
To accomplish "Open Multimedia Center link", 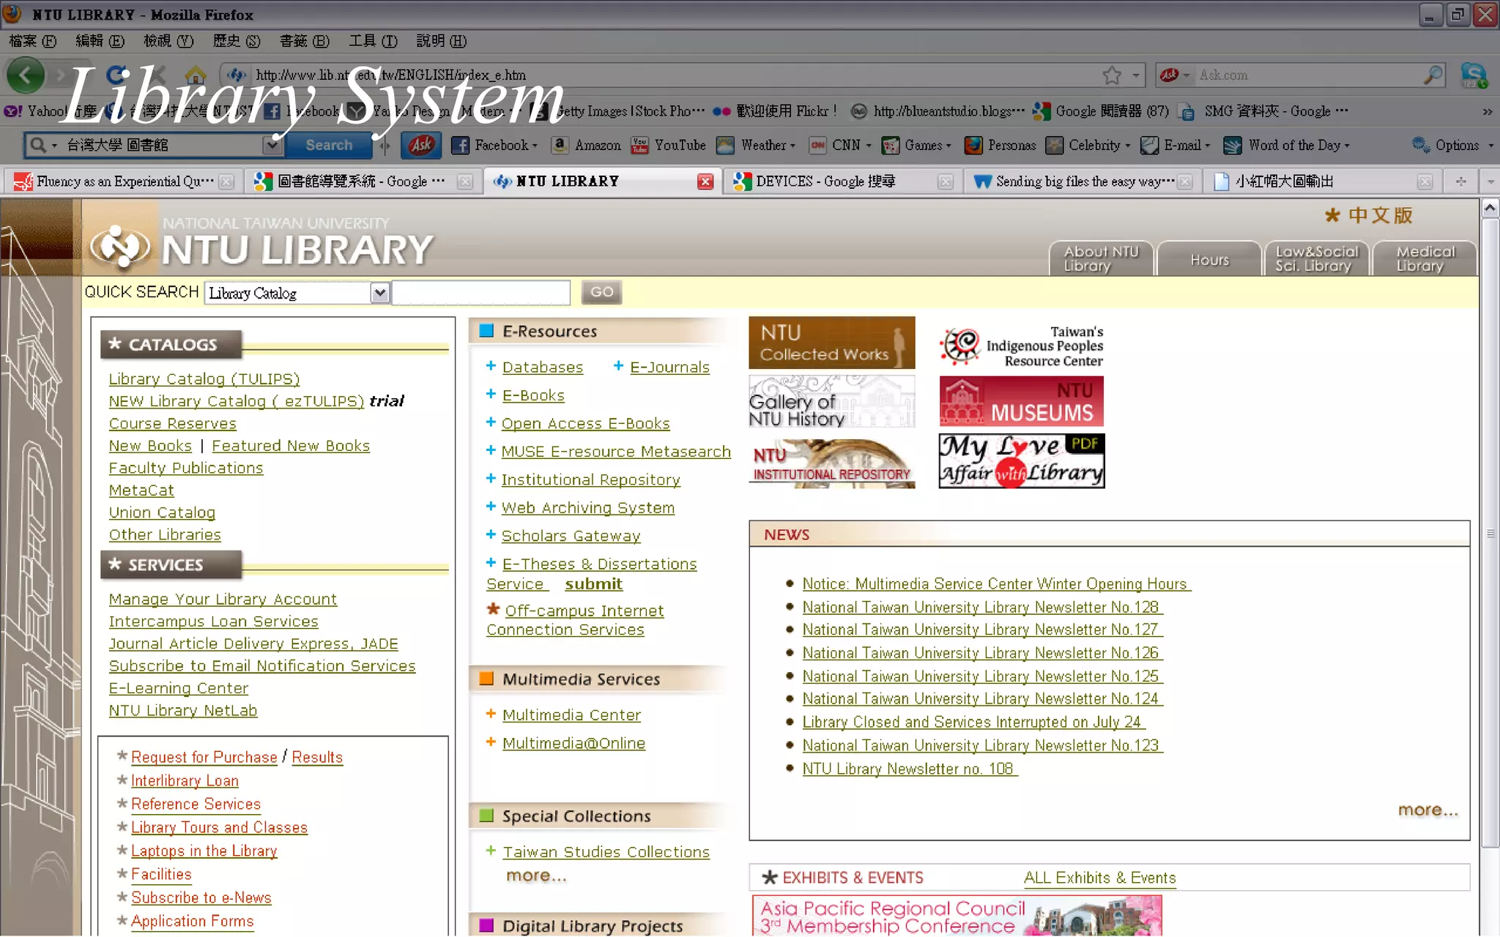I will click(x=571, y=715).
